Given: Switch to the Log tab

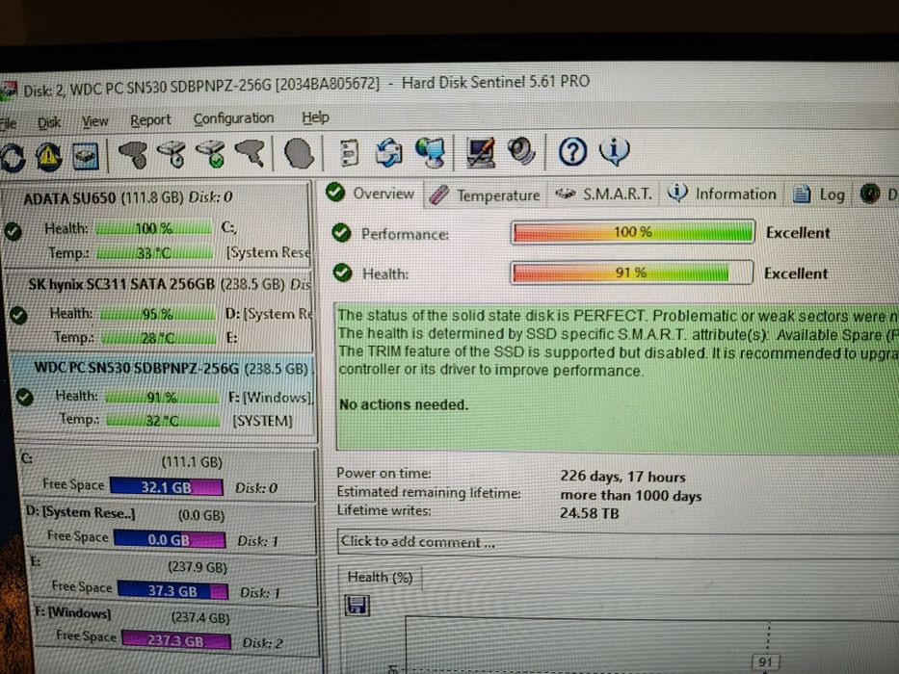Looking at the screenshot, I should point(819,194).
